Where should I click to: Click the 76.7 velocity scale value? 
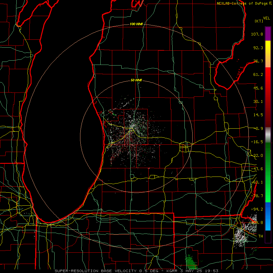pos(258,61)
